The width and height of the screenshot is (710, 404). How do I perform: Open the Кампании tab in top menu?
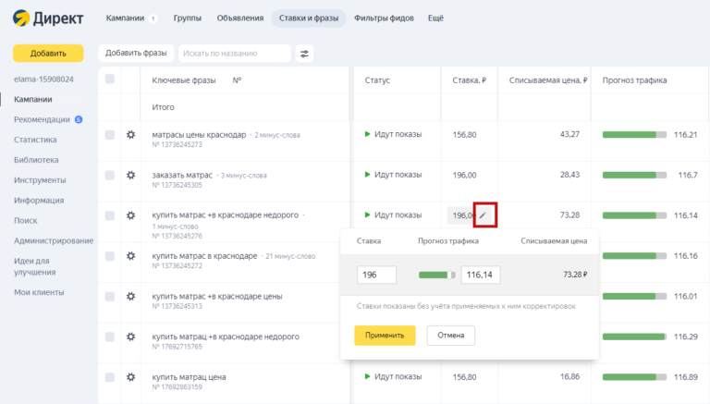pyautogui.click(x=125, y=18)
